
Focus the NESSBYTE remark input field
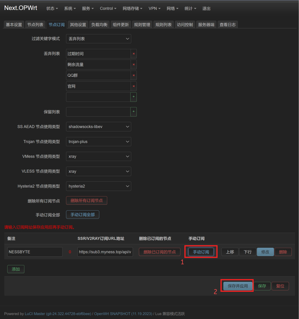click(35, 252)
